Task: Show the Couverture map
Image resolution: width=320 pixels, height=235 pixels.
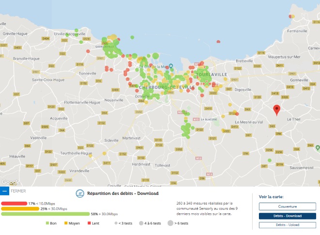Action: (x=287, y=206)
